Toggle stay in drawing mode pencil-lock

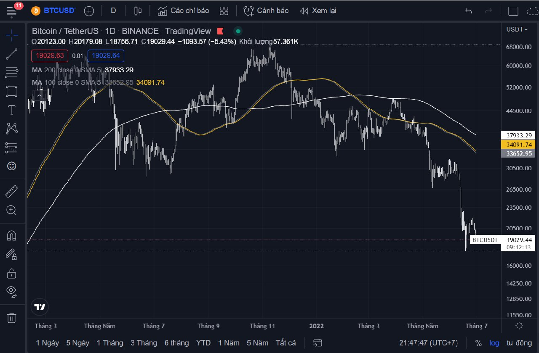(x=12, y=255)
